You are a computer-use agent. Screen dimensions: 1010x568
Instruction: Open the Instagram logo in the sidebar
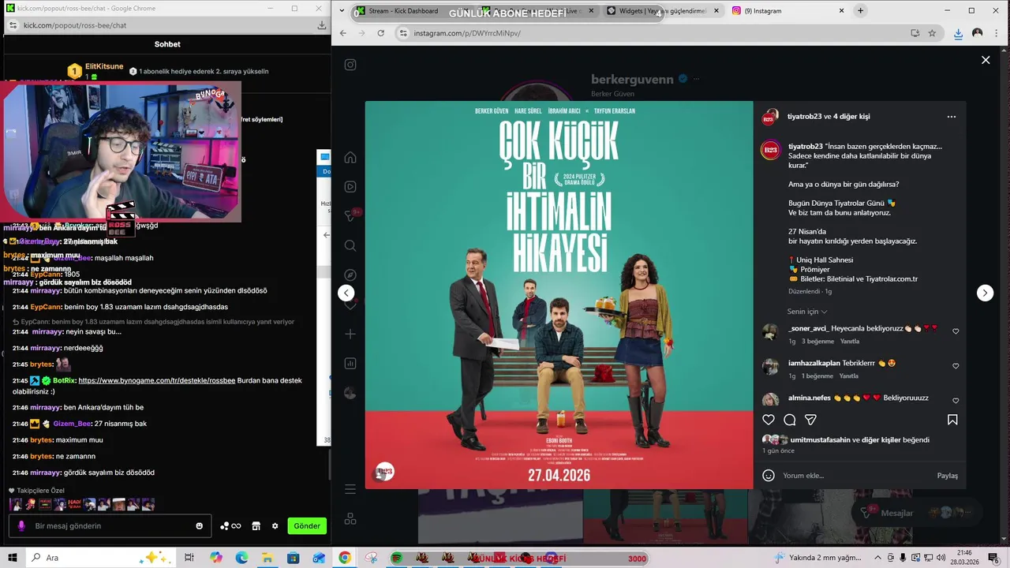click(350, 65)
